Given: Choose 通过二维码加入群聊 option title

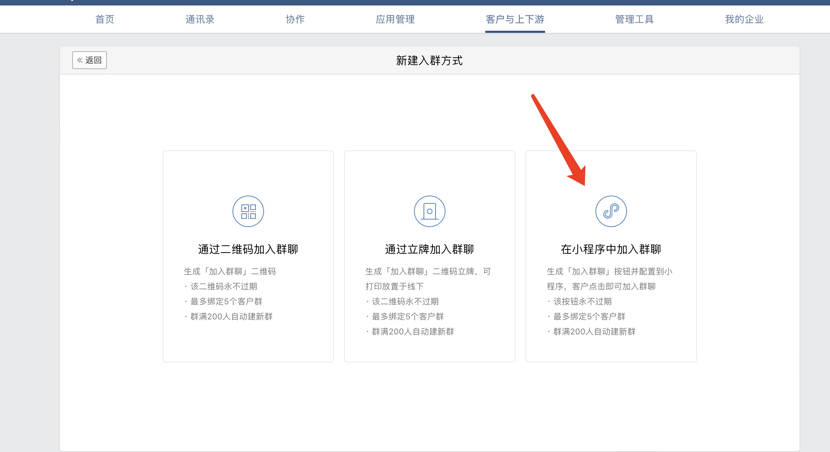Looking at the screenshot, I should (x=248, y=249).
